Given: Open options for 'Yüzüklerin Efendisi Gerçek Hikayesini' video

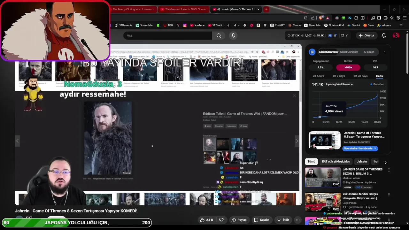Looking at the screenshot, I should tap(389, 195).
